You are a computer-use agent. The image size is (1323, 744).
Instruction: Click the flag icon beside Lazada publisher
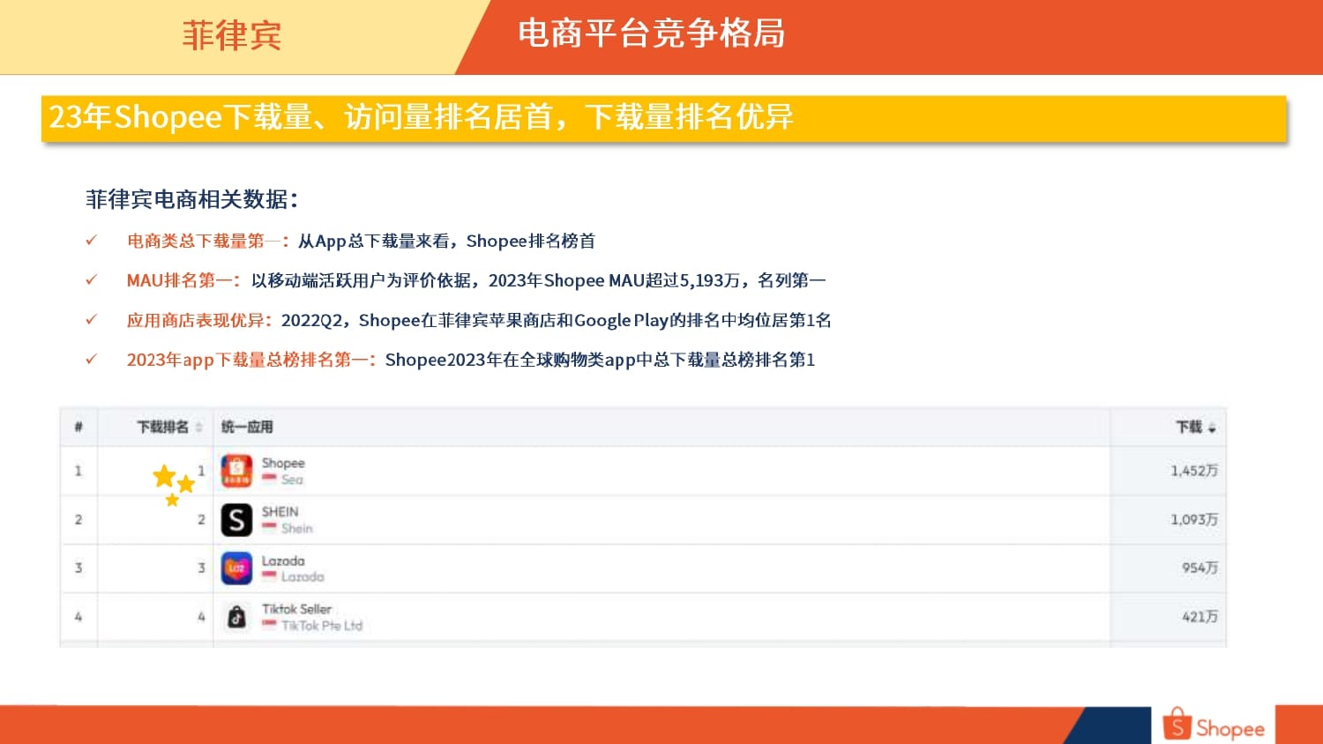pos(269,577)
